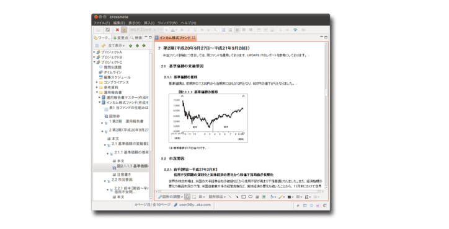Click the save-all icon in the top toolbar
This screenshot has height=229, width=449.
107,30
